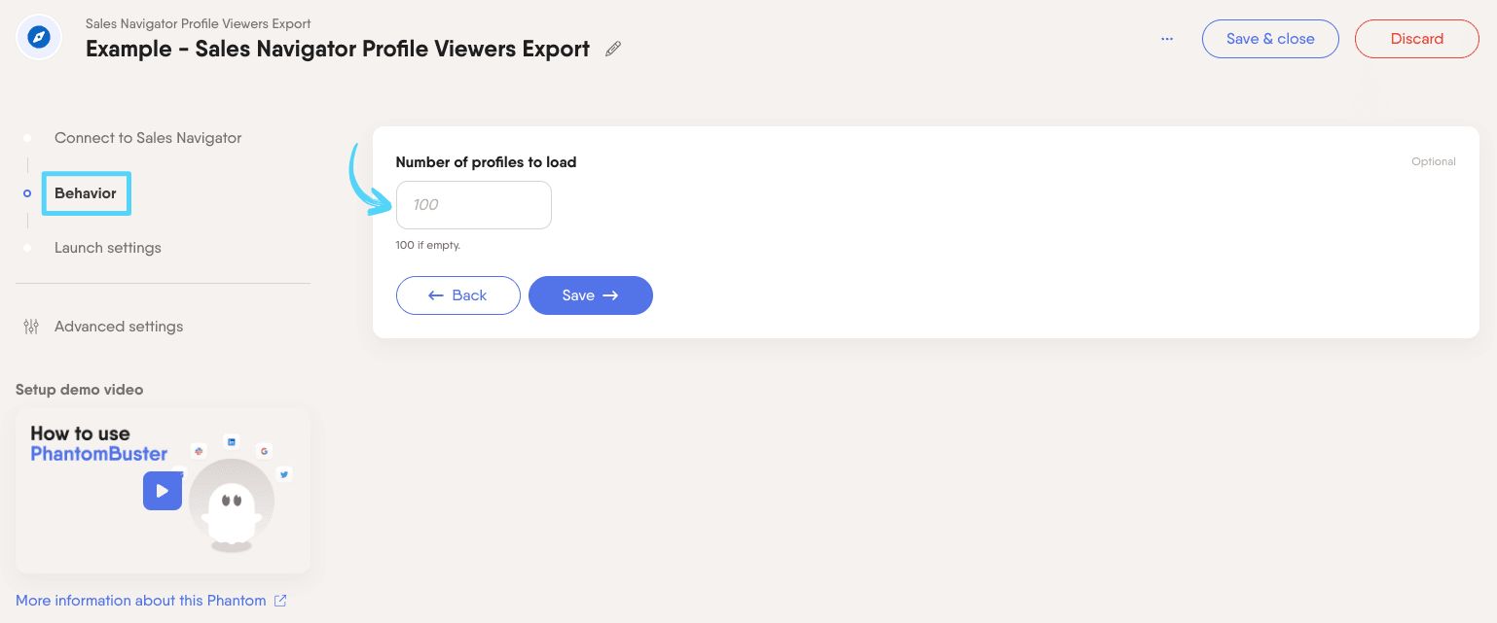Click the '100 if empty.' hint text
1497x623 pixels.
tap(428, 245)
